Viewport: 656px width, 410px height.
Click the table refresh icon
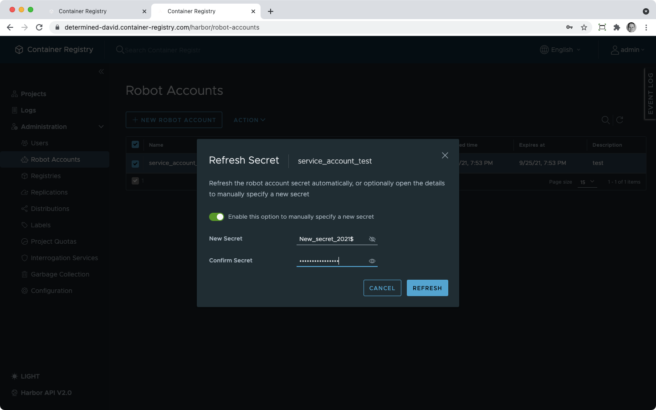620,120
